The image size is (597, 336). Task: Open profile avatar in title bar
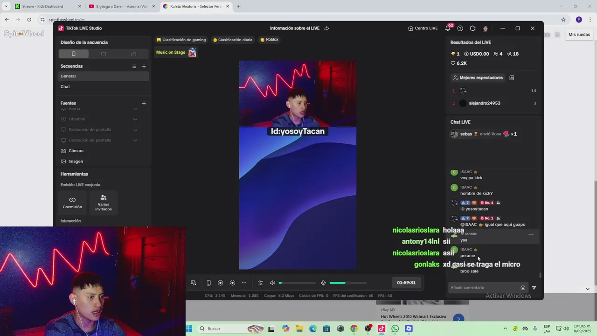pos(486,28)
